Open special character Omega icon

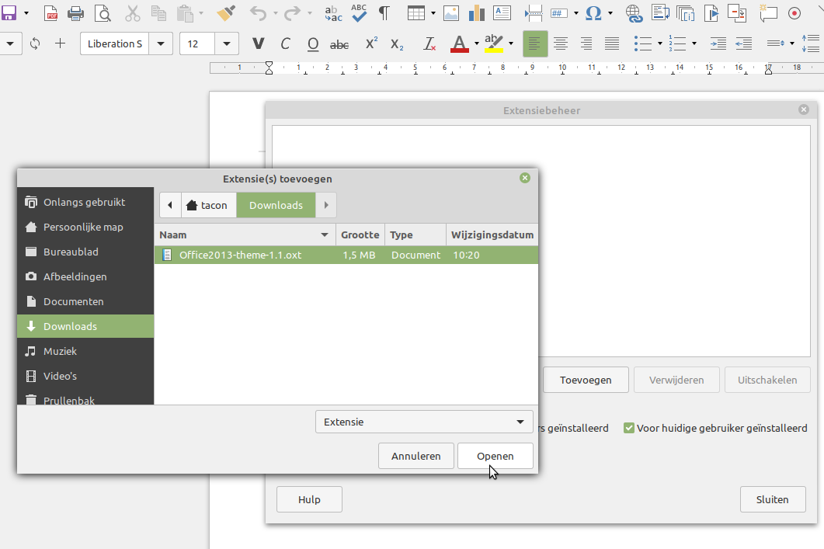point(593,13)
